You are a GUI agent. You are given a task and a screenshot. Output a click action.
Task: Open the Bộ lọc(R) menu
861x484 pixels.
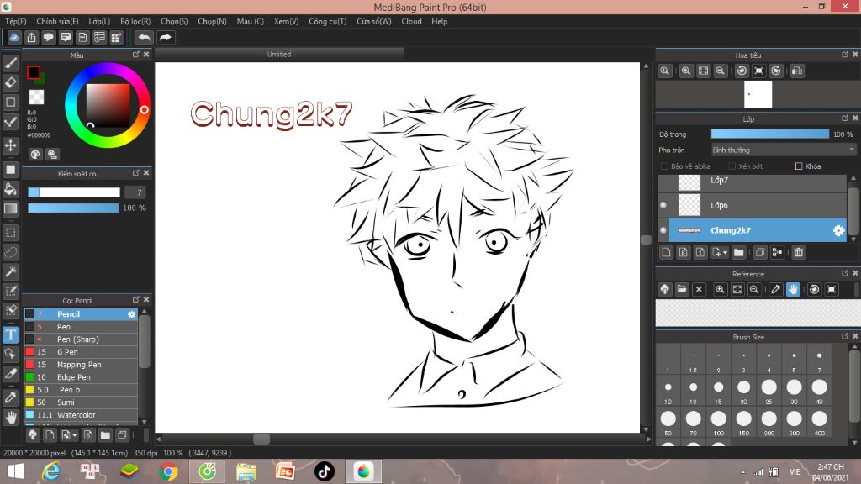(135, 21)
